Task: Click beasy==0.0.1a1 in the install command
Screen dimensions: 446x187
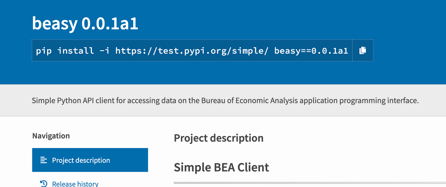Action: click(x=311, y=51)
